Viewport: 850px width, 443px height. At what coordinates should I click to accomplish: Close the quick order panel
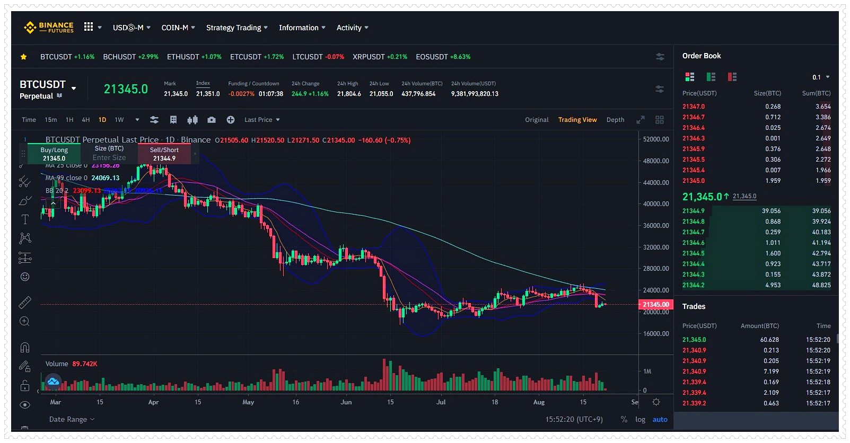point(195,154)
